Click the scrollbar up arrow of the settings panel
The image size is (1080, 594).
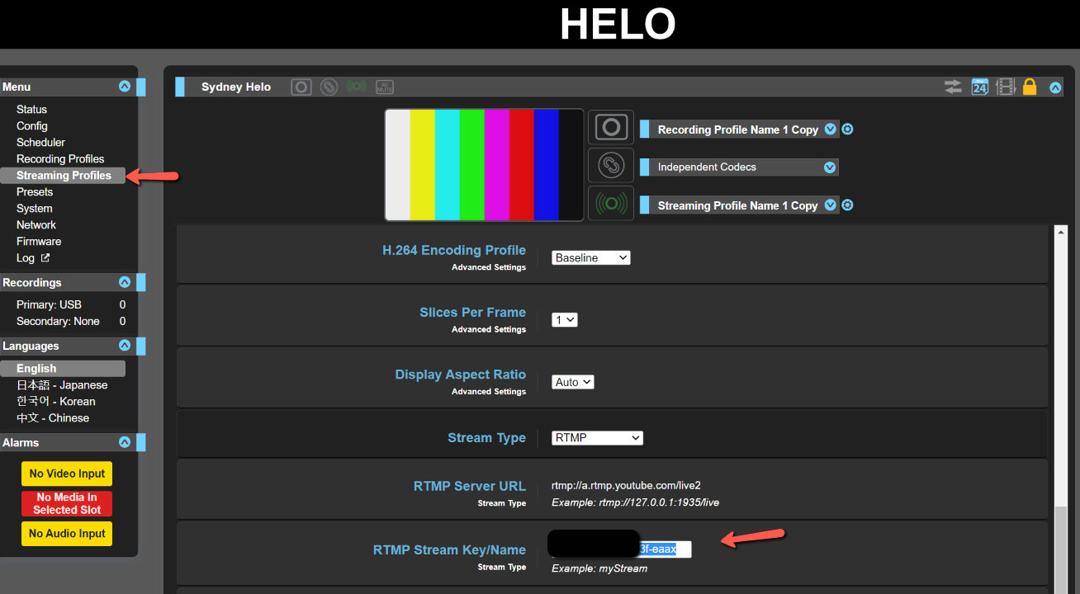click(1062, 232)
